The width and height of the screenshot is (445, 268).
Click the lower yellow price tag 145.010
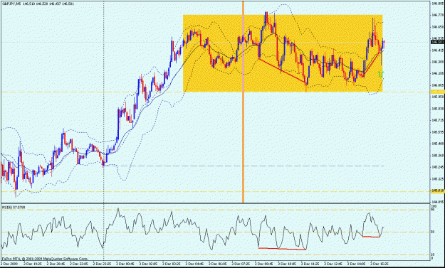[x=437, y=191]
